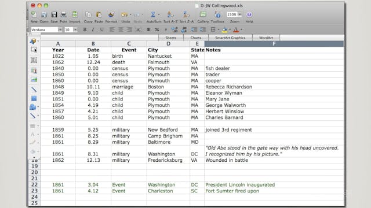This screenshot has width=371, height=208.
Task: Open the font color dropdown arrow
Action: 241,29
